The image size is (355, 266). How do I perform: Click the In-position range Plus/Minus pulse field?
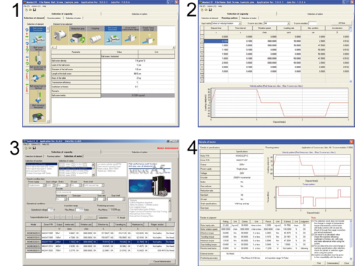(80, 210)
